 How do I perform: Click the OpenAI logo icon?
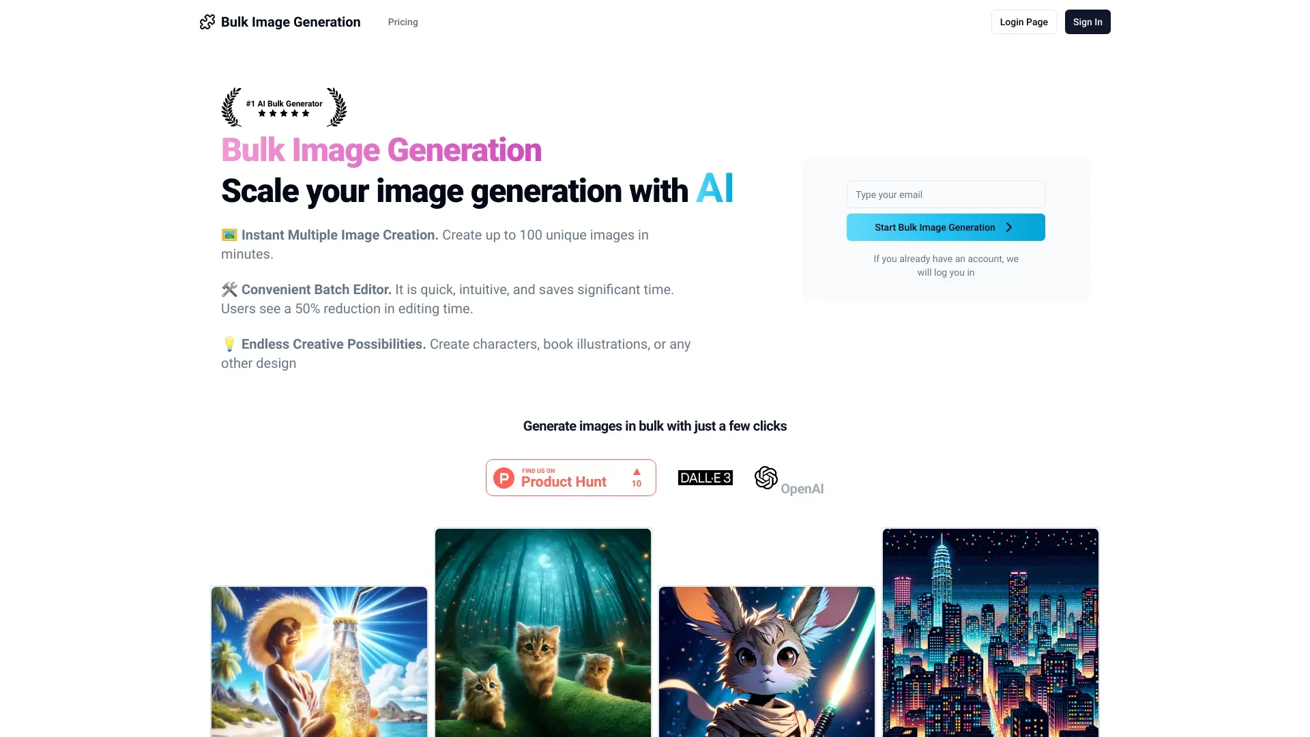point(766,477)
